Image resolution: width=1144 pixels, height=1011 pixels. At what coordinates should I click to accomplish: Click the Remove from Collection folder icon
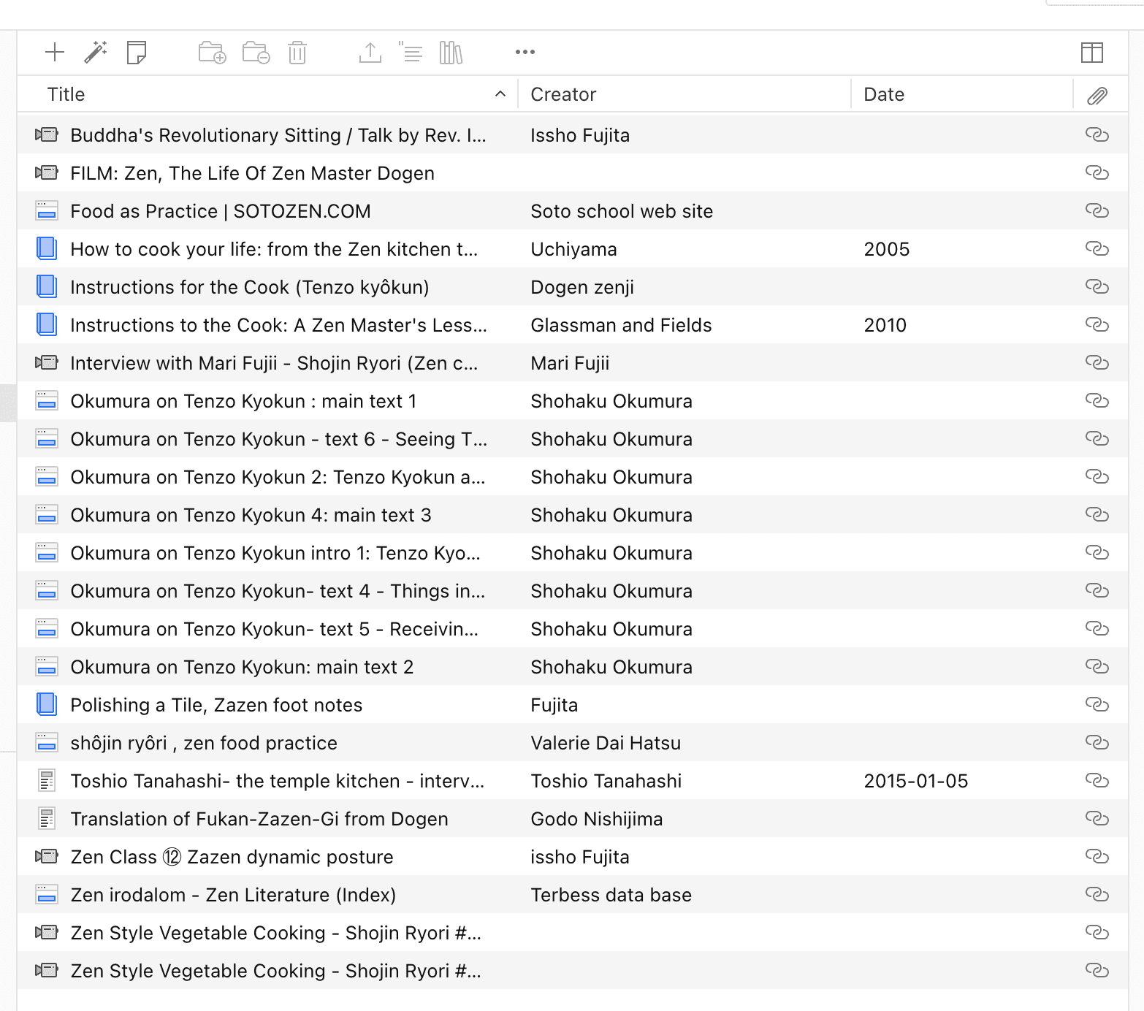point(256,52)
